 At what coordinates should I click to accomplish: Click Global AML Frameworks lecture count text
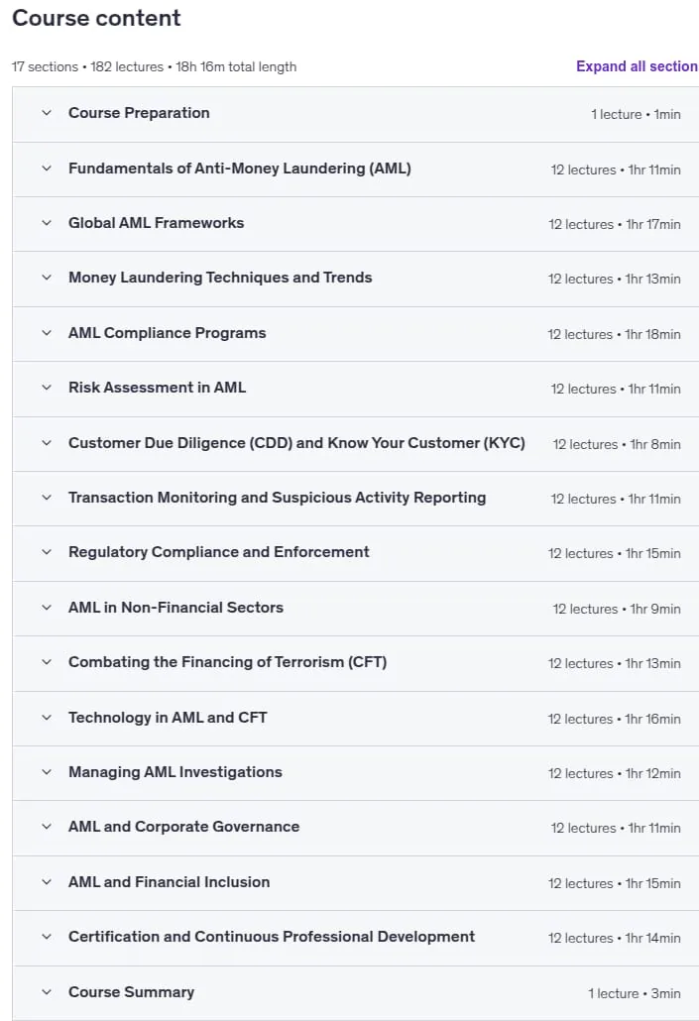tap(581, 224)
